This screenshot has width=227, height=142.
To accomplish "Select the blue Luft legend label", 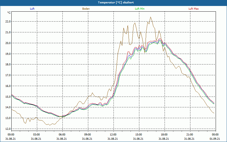I will 32,9.
